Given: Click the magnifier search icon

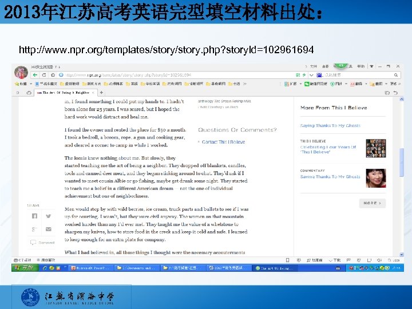Looking at the screenshot, I should [396, 75].
